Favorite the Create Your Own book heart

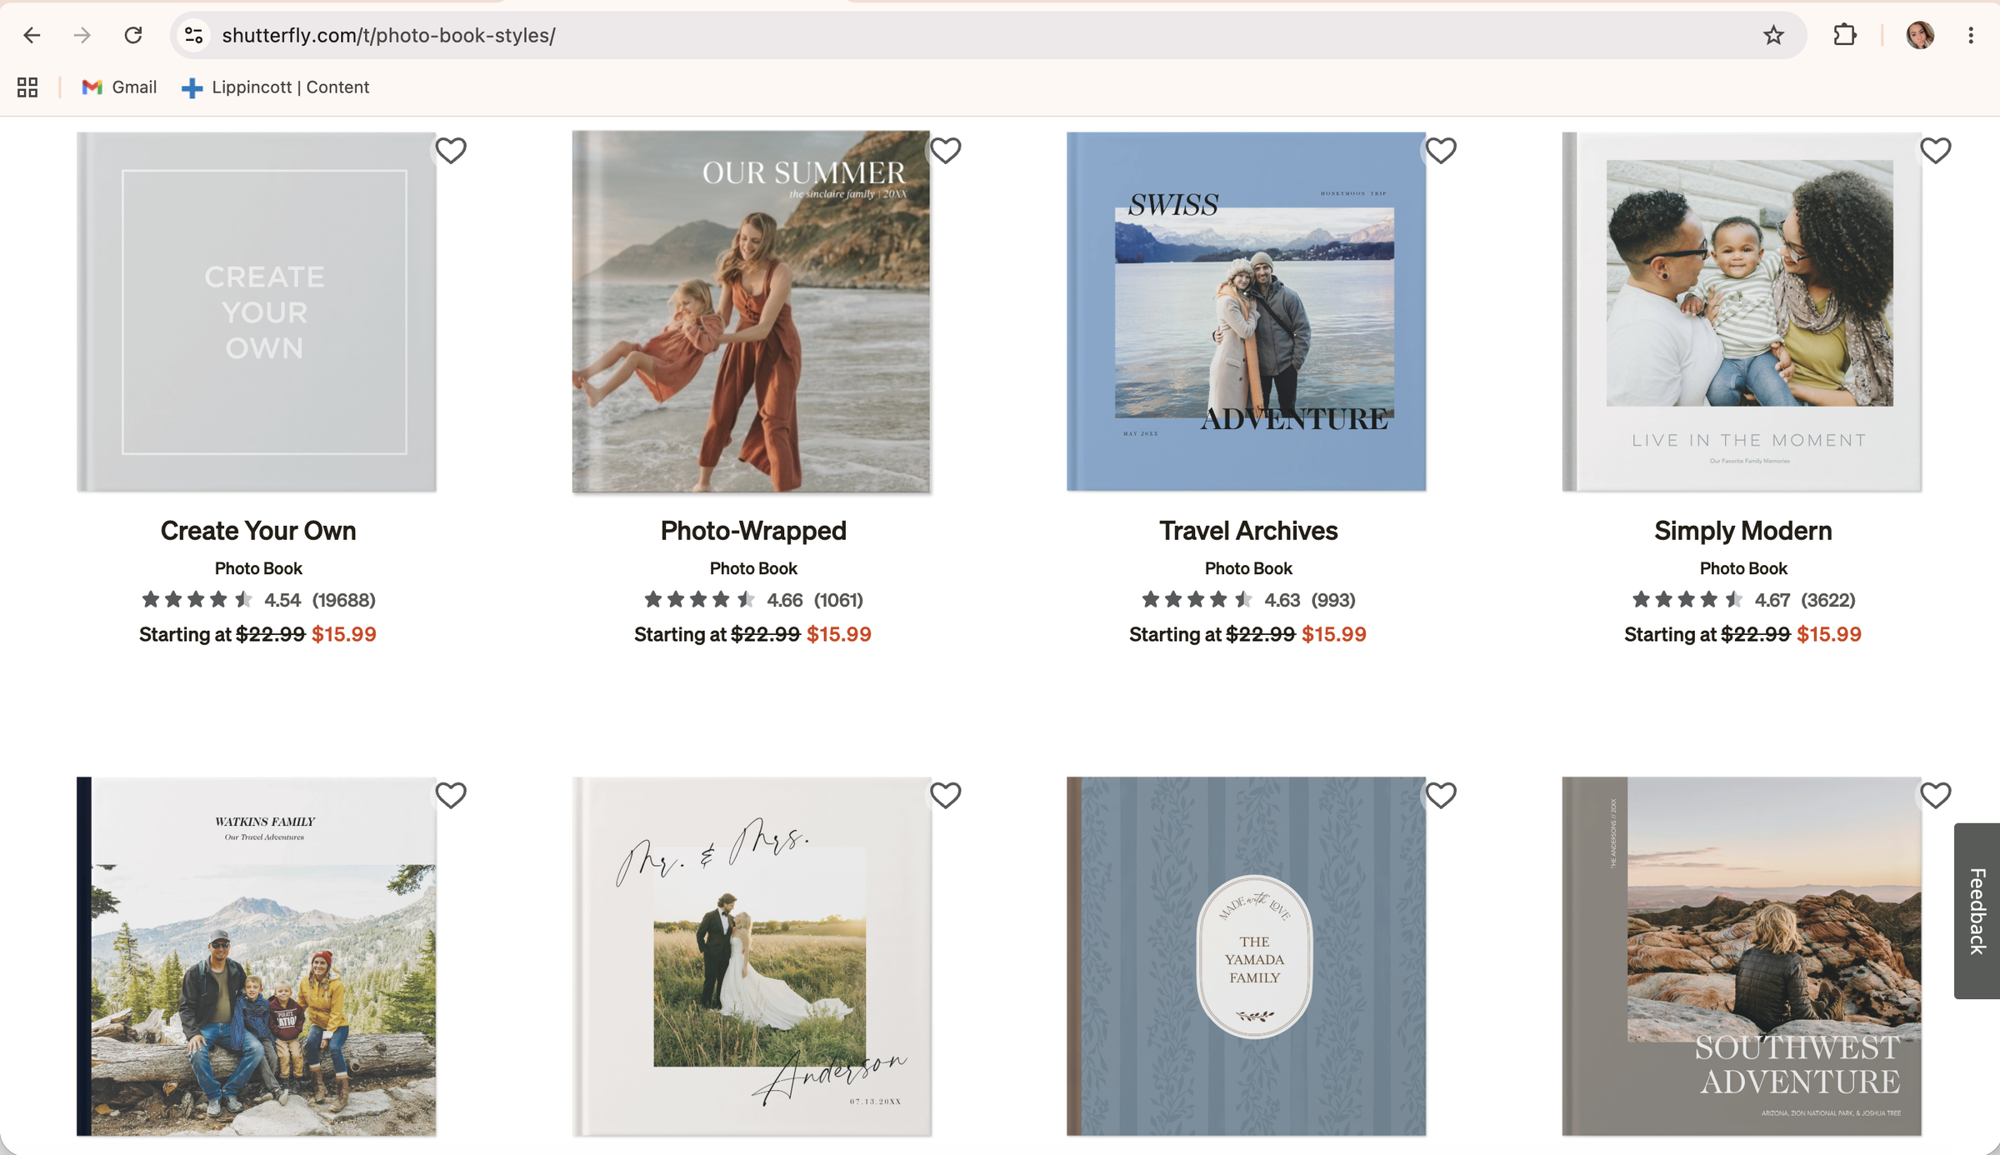pos(451,151)
